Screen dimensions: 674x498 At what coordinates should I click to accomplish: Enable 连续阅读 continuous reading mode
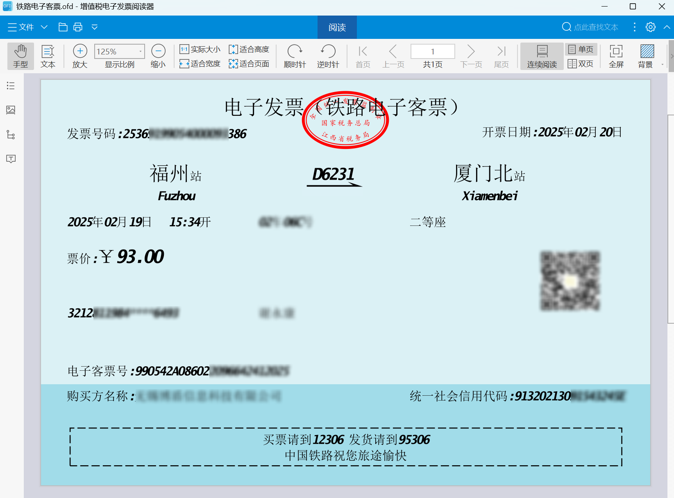[542, 56]
